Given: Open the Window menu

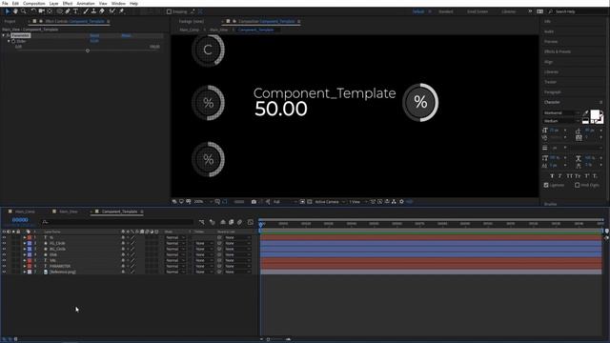Looking at the screenshot, I should (118, 3).
